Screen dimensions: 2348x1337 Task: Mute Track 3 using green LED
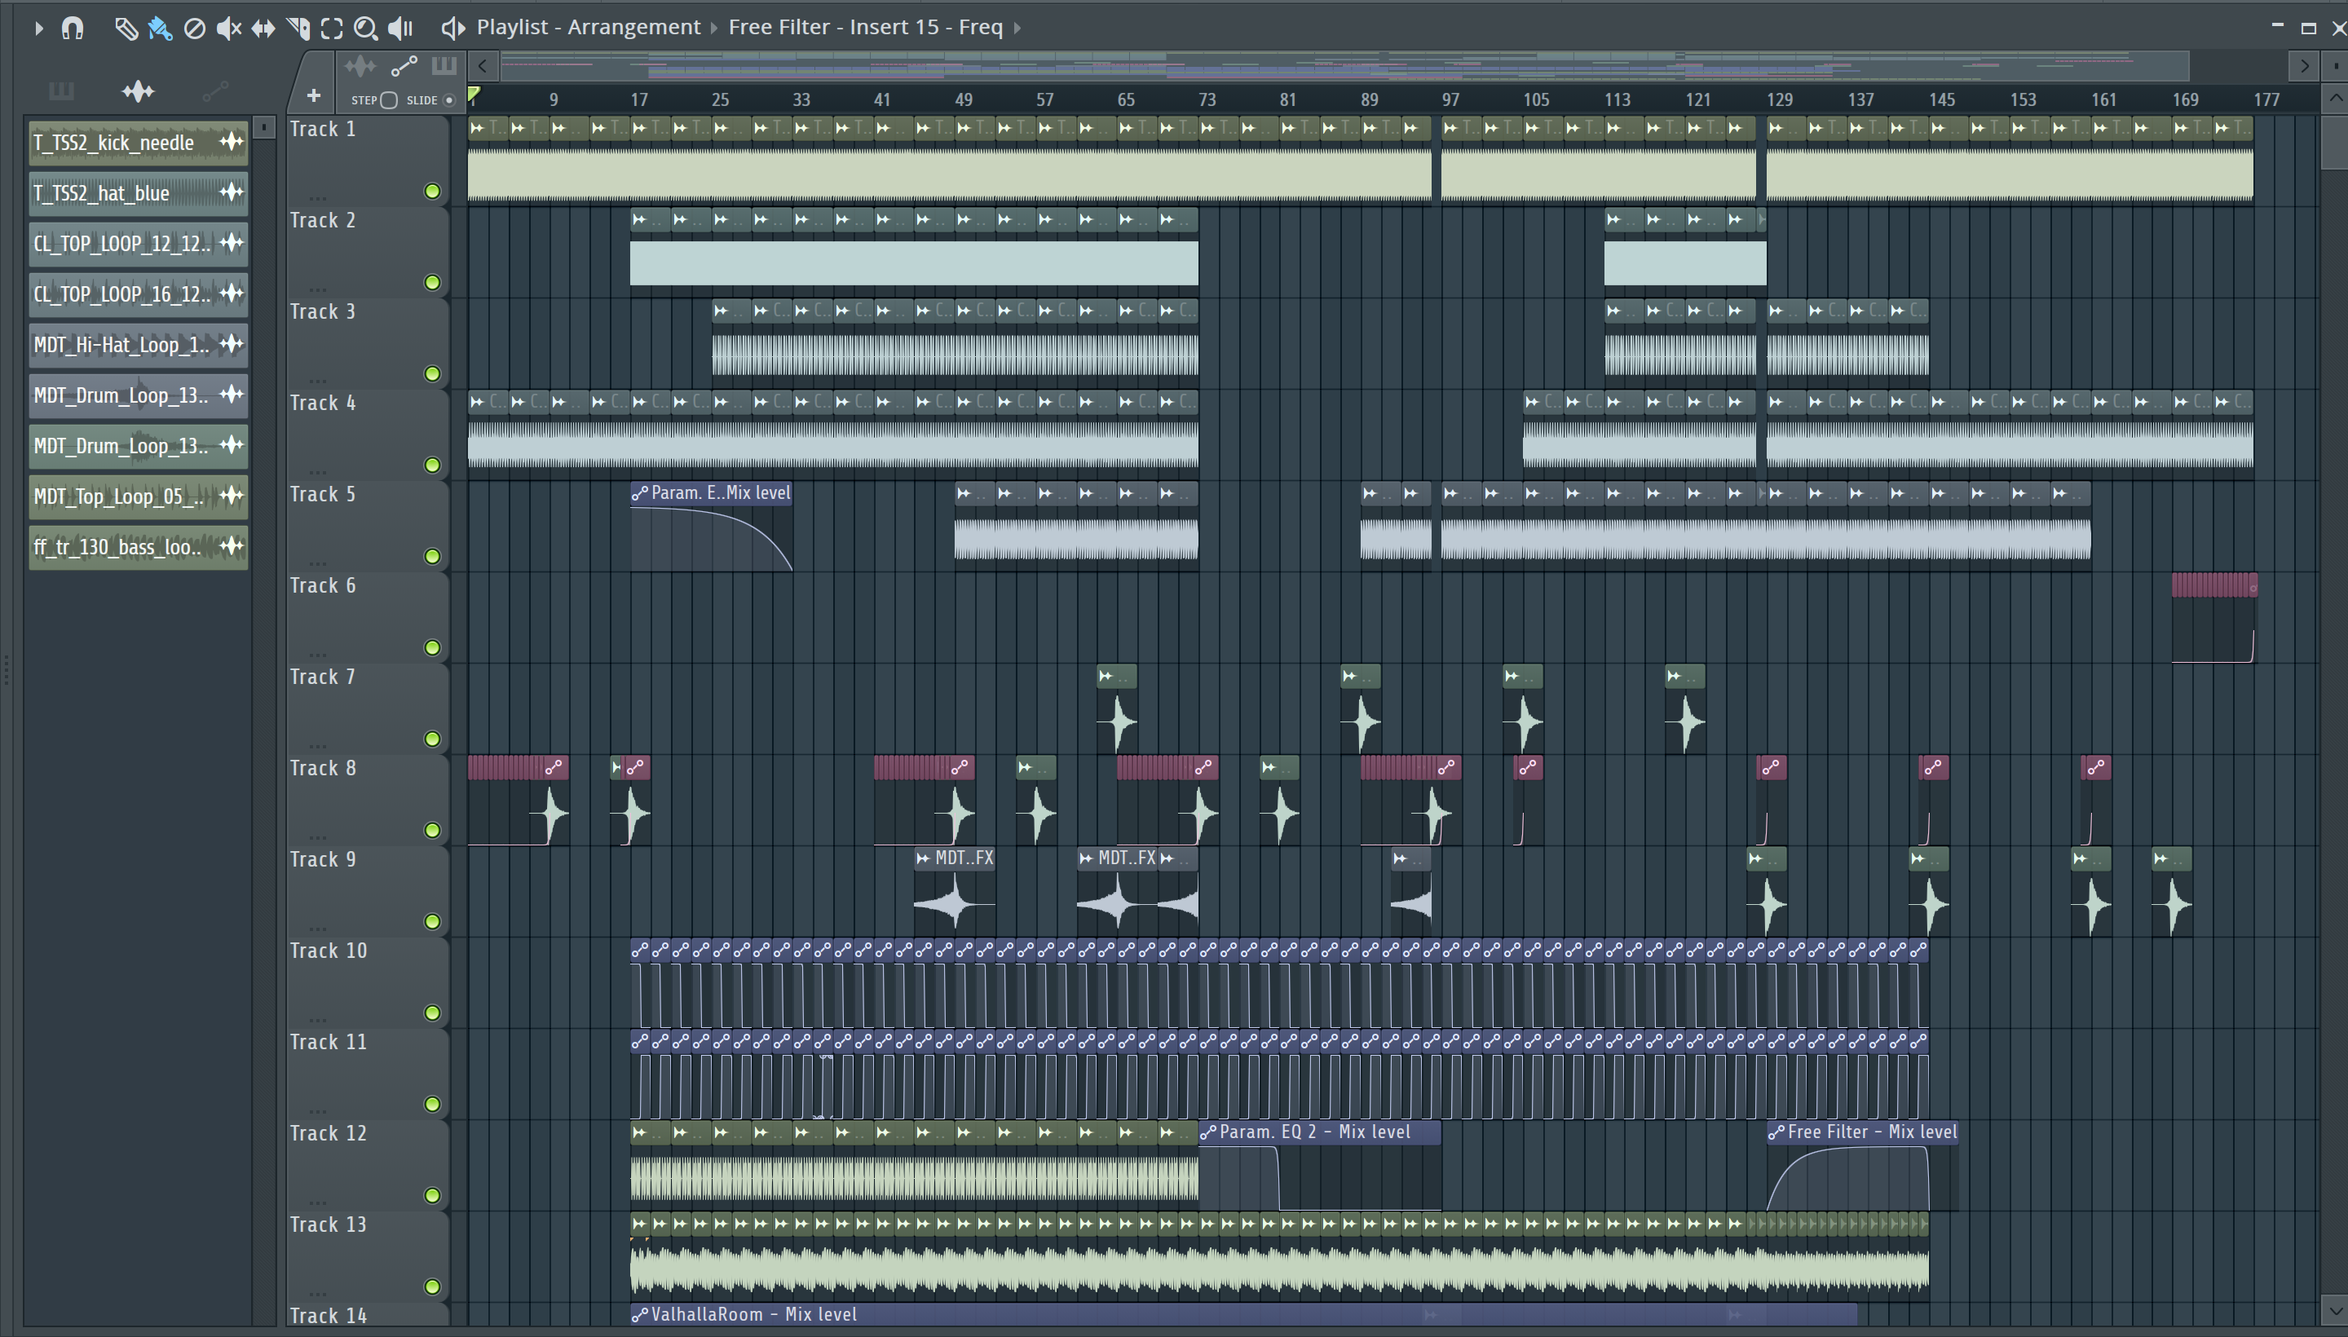coord(431,373)
